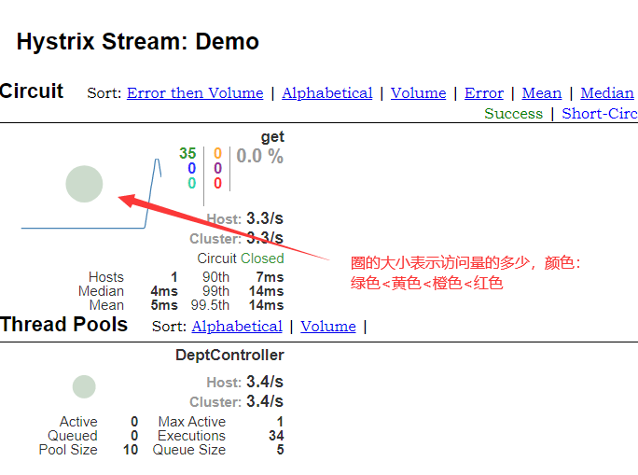Click the Executions value 34

tap(276, 436)
